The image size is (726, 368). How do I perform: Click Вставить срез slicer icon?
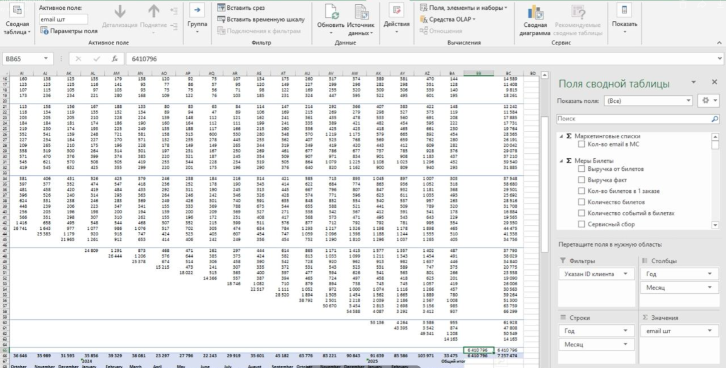[221, 8]
